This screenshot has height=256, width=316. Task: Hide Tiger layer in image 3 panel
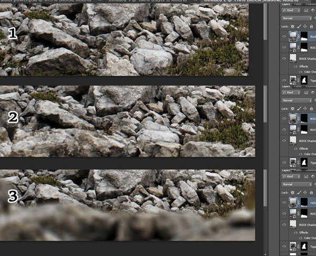point(284,247)
